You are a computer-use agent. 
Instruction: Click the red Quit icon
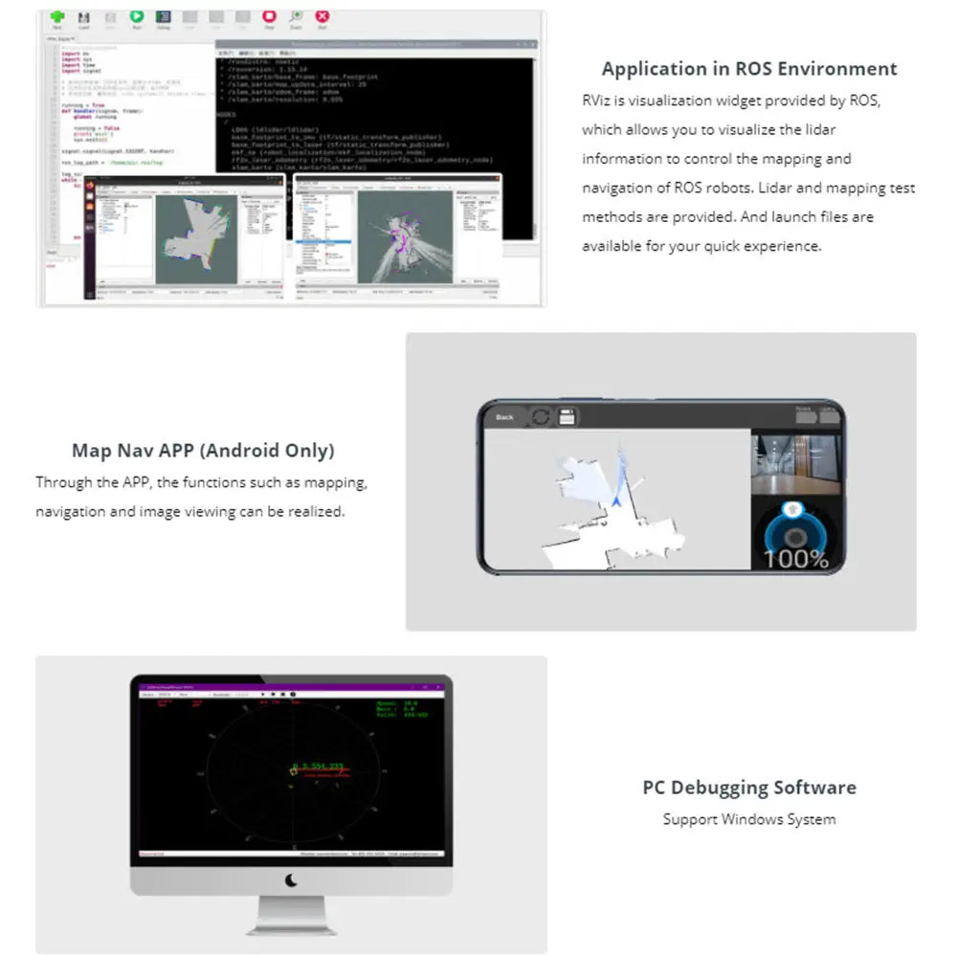pos(323,17)
